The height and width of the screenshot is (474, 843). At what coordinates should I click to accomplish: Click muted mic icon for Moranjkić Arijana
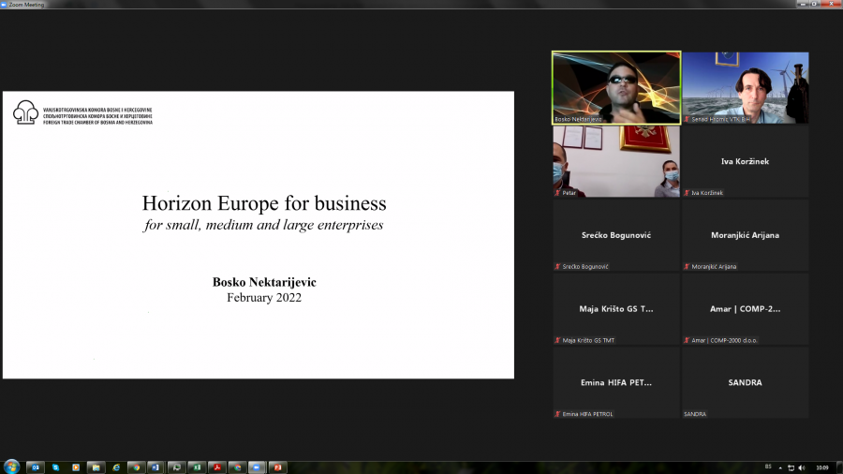(x=687, y=267)
